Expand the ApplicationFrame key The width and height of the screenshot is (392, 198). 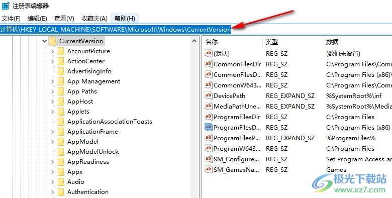coord(52,132)
